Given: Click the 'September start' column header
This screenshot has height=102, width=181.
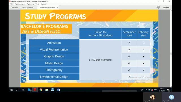Looking at the screenshot, I should click(129, 34).
